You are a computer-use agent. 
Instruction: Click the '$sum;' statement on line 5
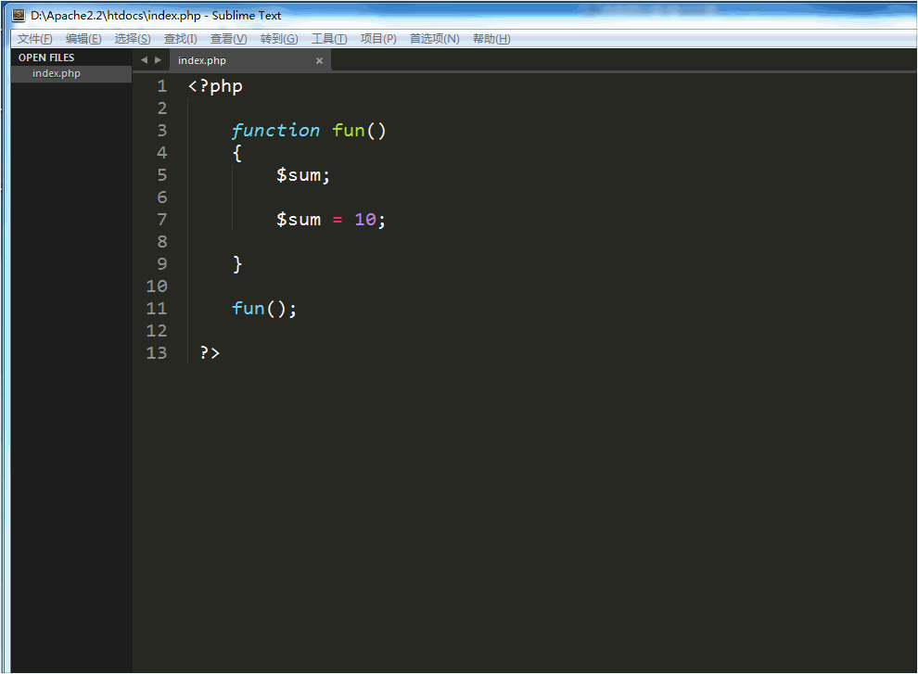coord(303,175)
